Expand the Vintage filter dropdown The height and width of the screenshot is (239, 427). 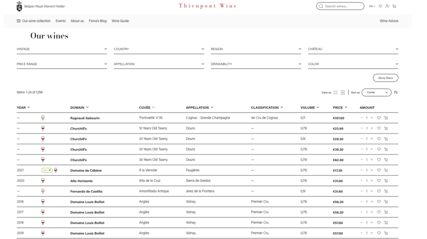point(62,49)
